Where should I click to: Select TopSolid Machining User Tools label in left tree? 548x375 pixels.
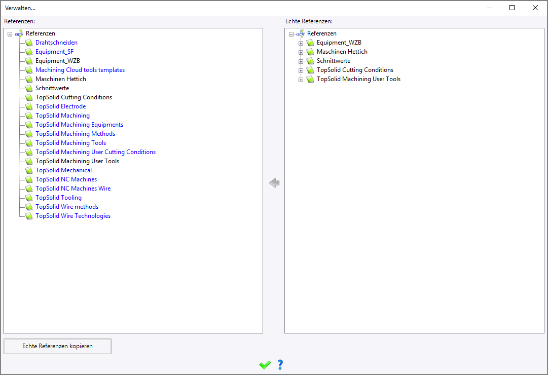[x=77, y=161]
